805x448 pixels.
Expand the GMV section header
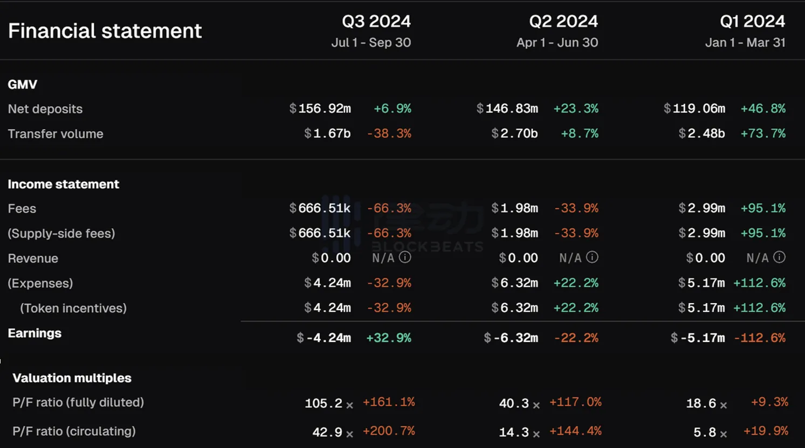pos(22,84)
